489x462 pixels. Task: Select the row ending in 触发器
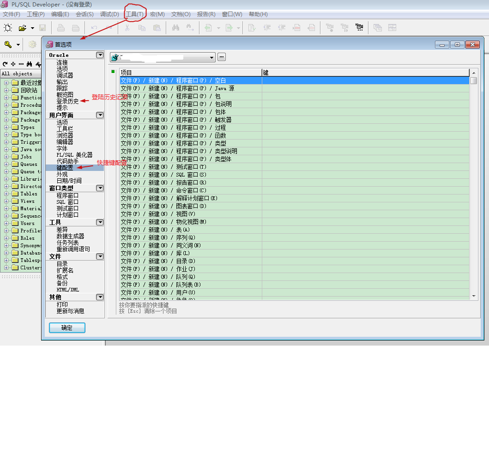295,120
